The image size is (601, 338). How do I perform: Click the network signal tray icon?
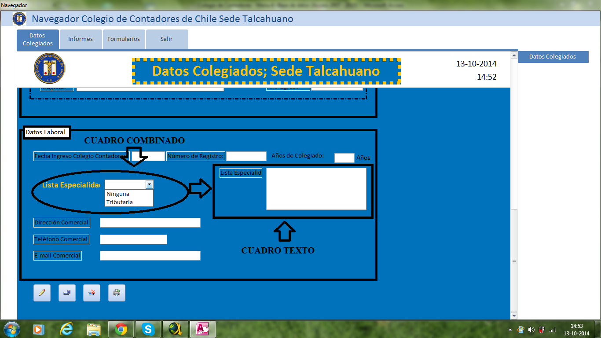tap(553, 329)
